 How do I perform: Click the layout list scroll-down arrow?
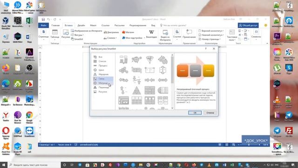tap(172, 108)
